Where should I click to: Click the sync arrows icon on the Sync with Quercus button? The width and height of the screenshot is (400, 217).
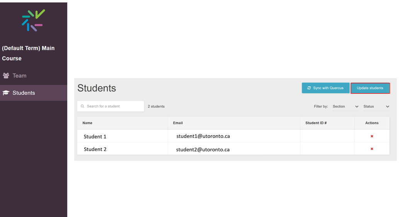click(x=309, y=88)
